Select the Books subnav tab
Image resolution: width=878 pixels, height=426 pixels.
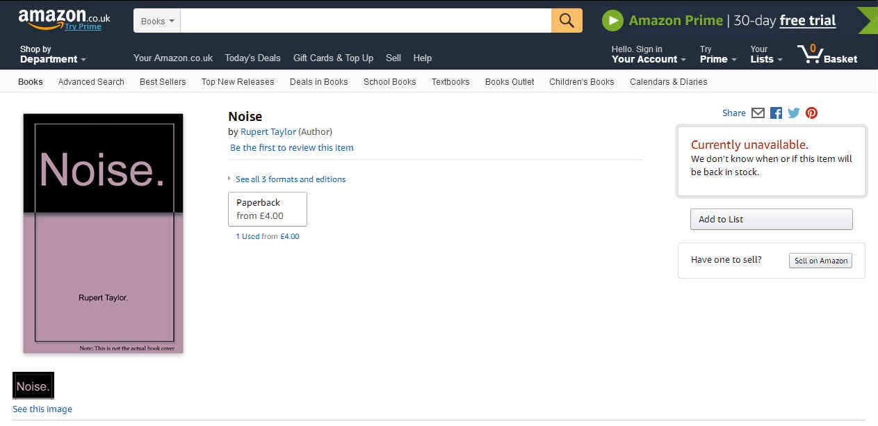tap(31, 82)
